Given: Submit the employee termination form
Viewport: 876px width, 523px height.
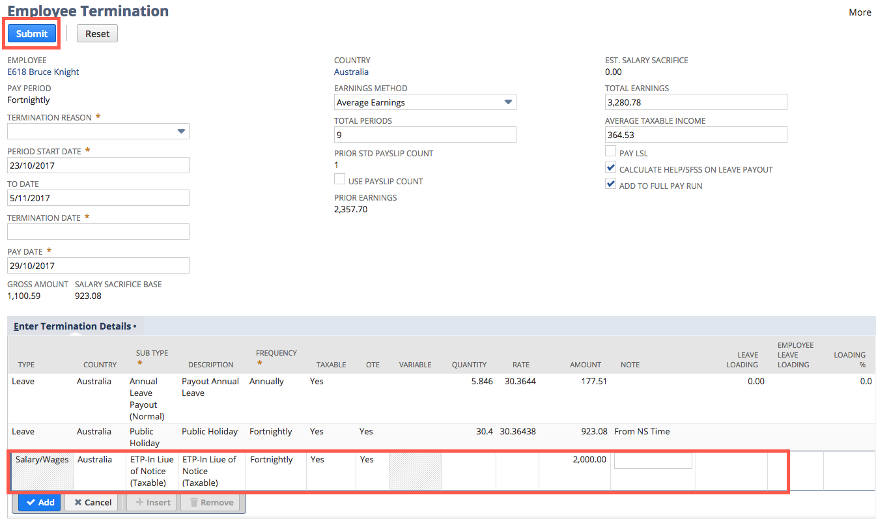Looking at the screenshot, I should pos(31,33).
